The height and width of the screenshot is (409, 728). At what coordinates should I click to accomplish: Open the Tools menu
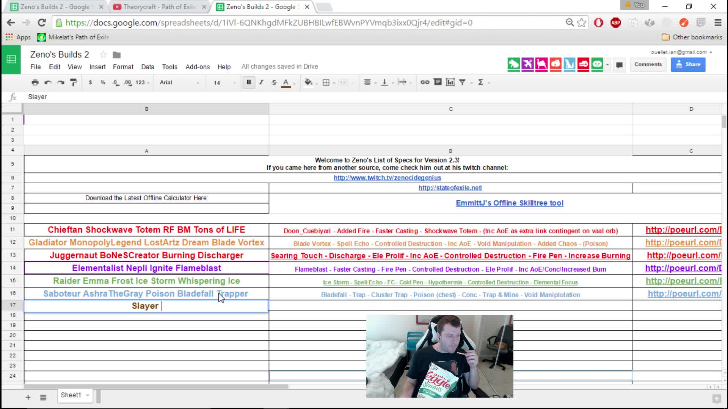[x=169, y=67]
